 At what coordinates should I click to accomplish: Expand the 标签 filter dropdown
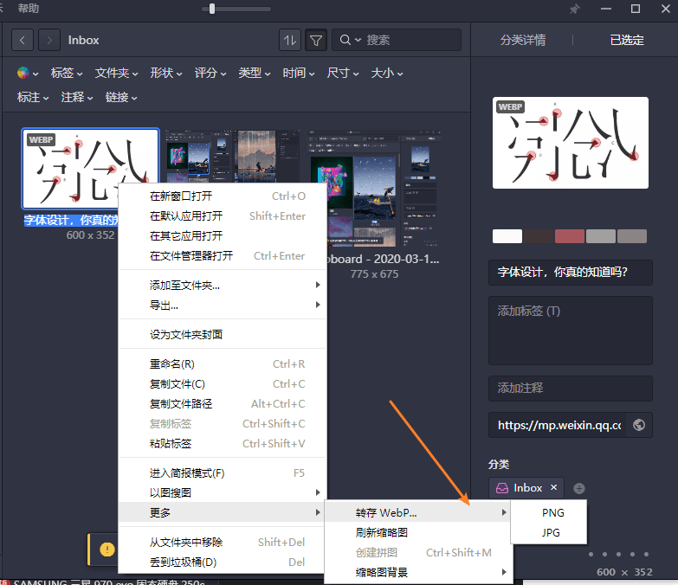tap(67, 73)
